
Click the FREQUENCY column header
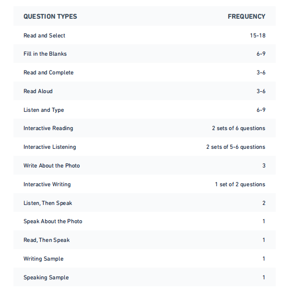246,16
